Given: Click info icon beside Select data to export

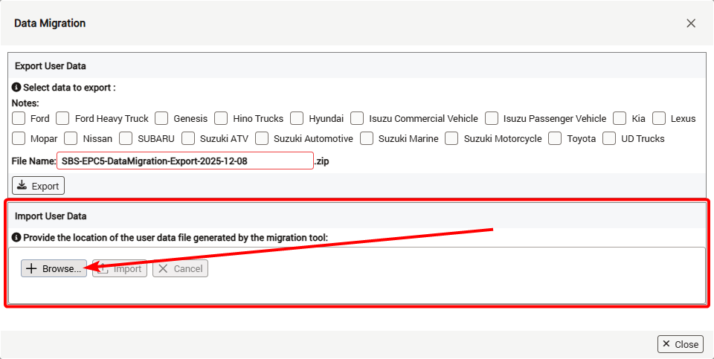Looking at the screenshot, I should (16, 88).
